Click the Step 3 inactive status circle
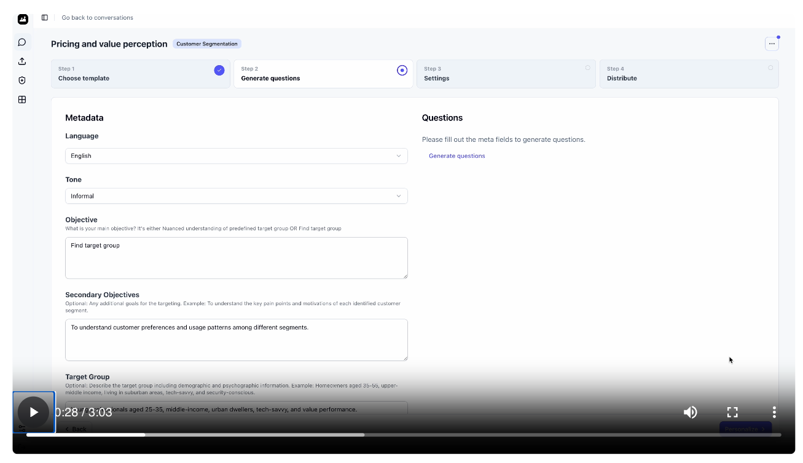This screenshot has height=463, width=803. [x=587, y=68]
